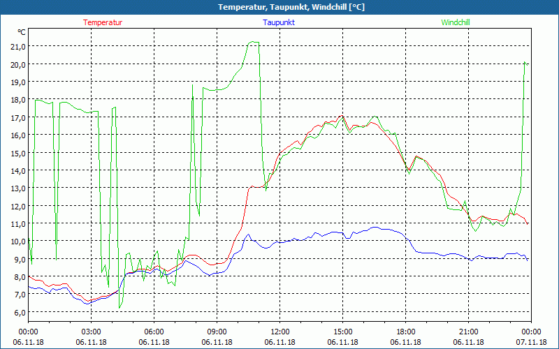Click the 17,0 y-axis label

tap(18, 117)
